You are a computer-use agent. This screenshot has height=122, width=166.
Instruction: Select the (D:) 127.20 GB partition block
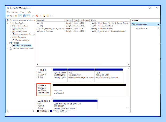click(x=109, y=75)
